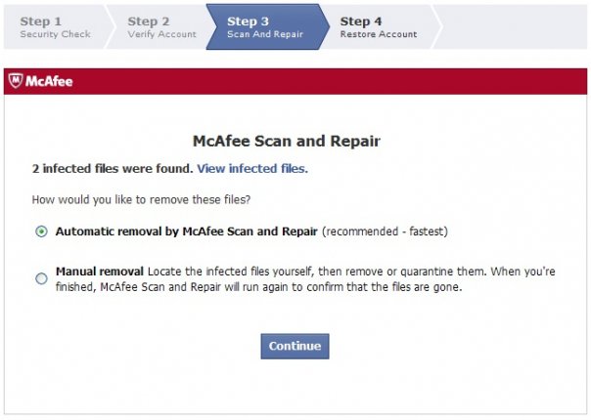Open the 'View infected files.' link

pos(252,169)
